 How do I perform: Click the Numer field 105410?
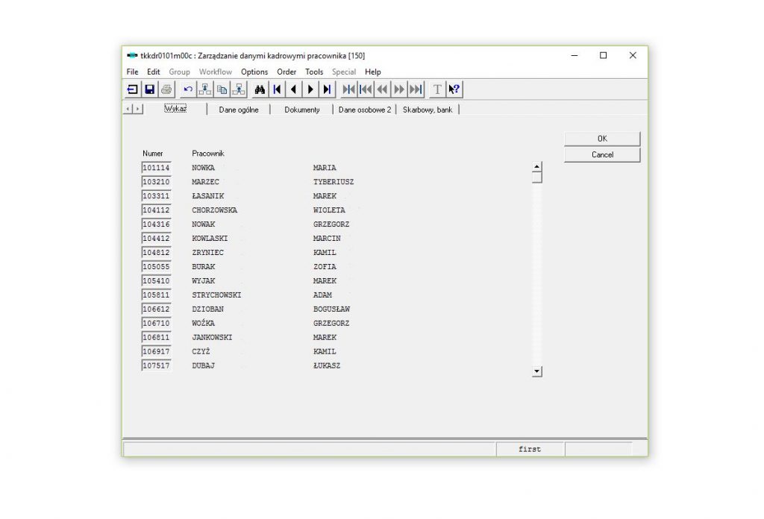coord(157,280)
